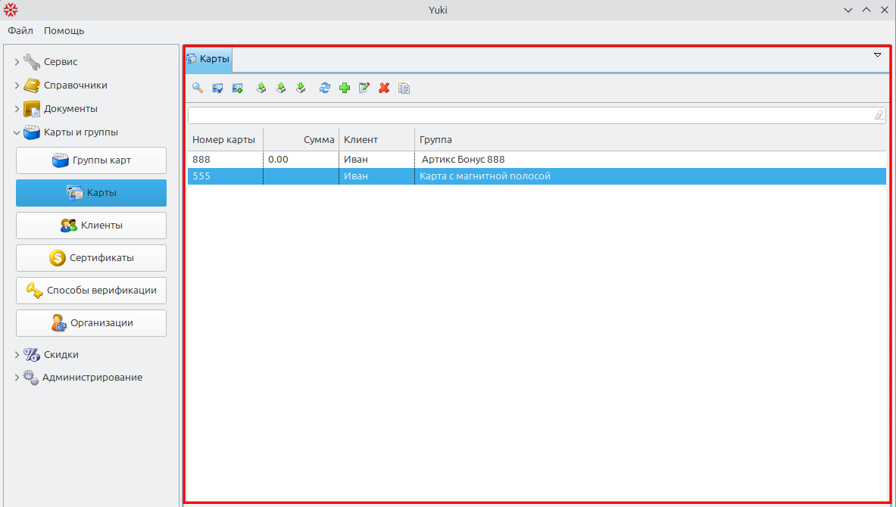The image size is (896, 507).
Task: Click the Справочники tree label
Action: coord(76,85)
